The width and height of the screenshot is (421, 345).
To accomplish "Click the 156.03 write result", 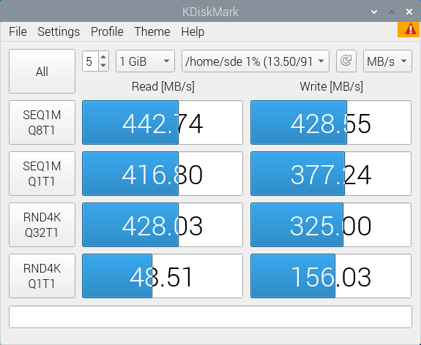I will click(x=331, y=276).
